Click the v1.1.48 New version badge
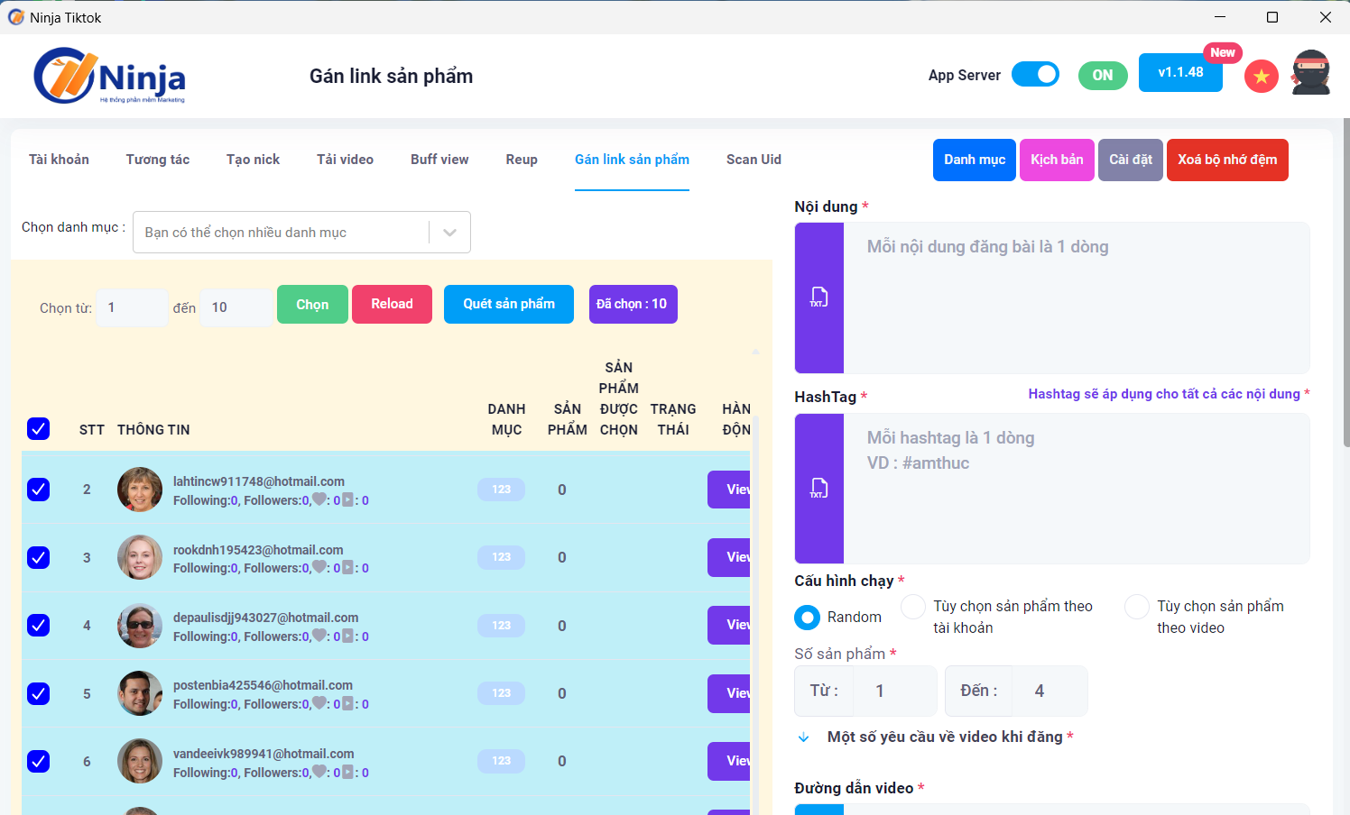The height and width of the screenshot is (815, 1350). [x=1180, y=73]
